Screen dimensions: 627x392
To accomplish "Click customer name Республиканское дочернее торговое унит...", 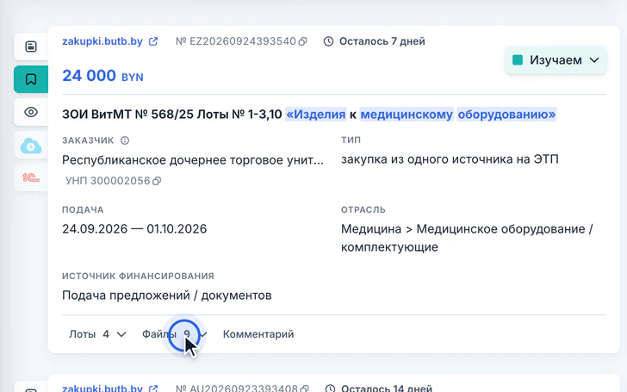I will point(193,160).
